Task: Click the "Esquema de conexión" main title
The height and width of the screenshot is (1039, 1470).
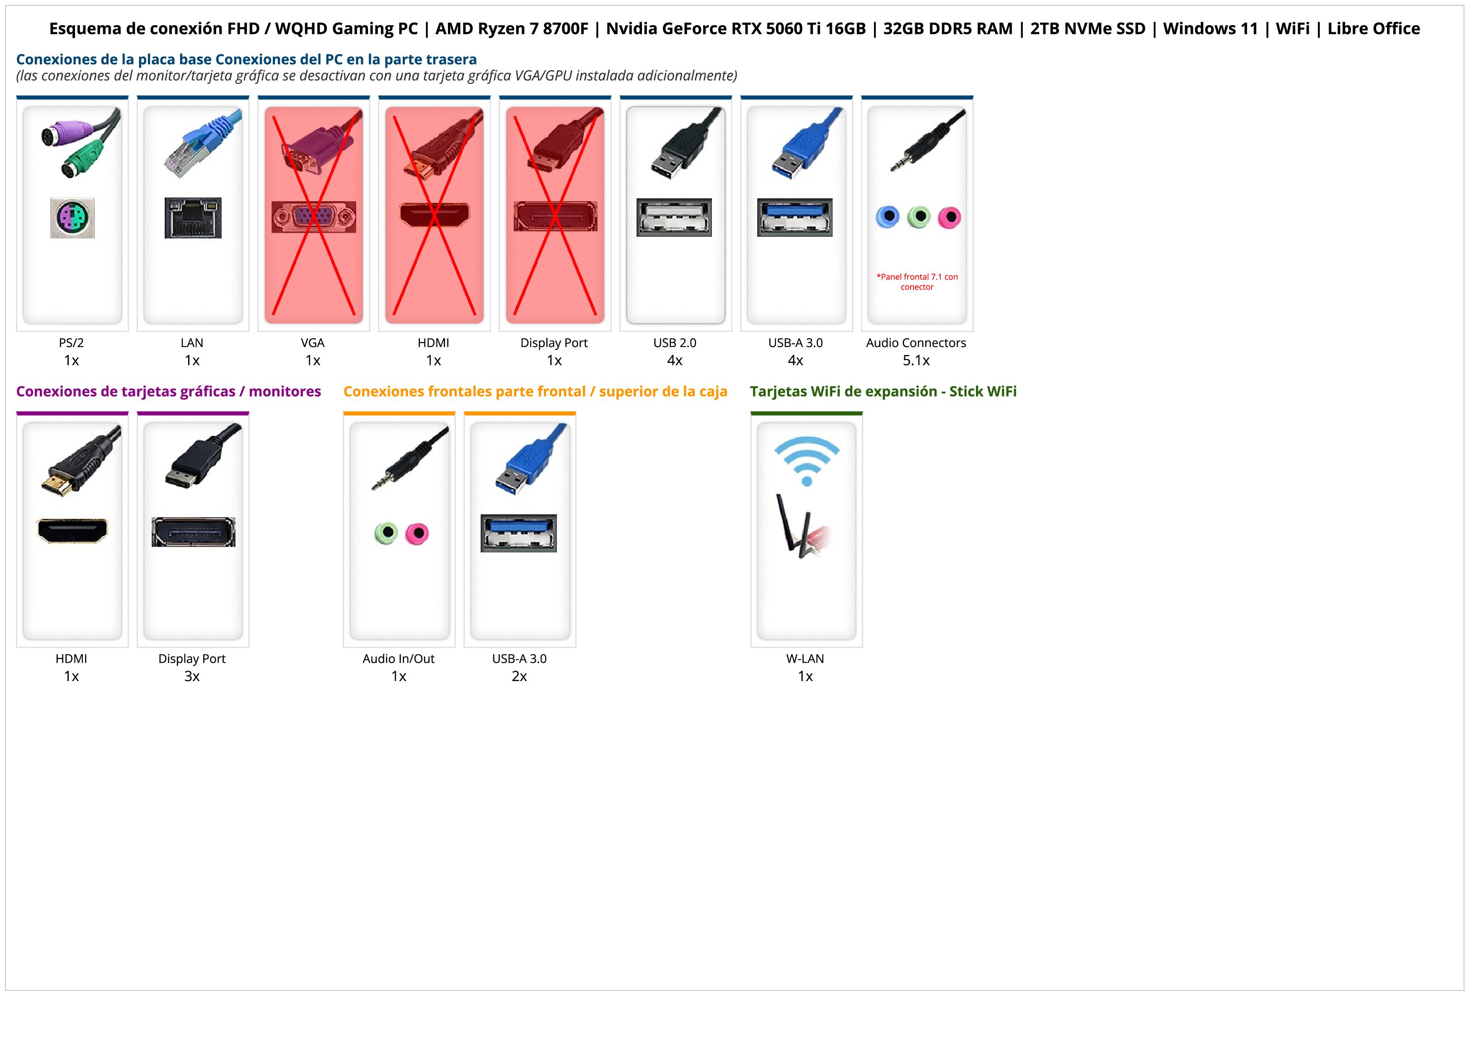Action: (734, 29)
